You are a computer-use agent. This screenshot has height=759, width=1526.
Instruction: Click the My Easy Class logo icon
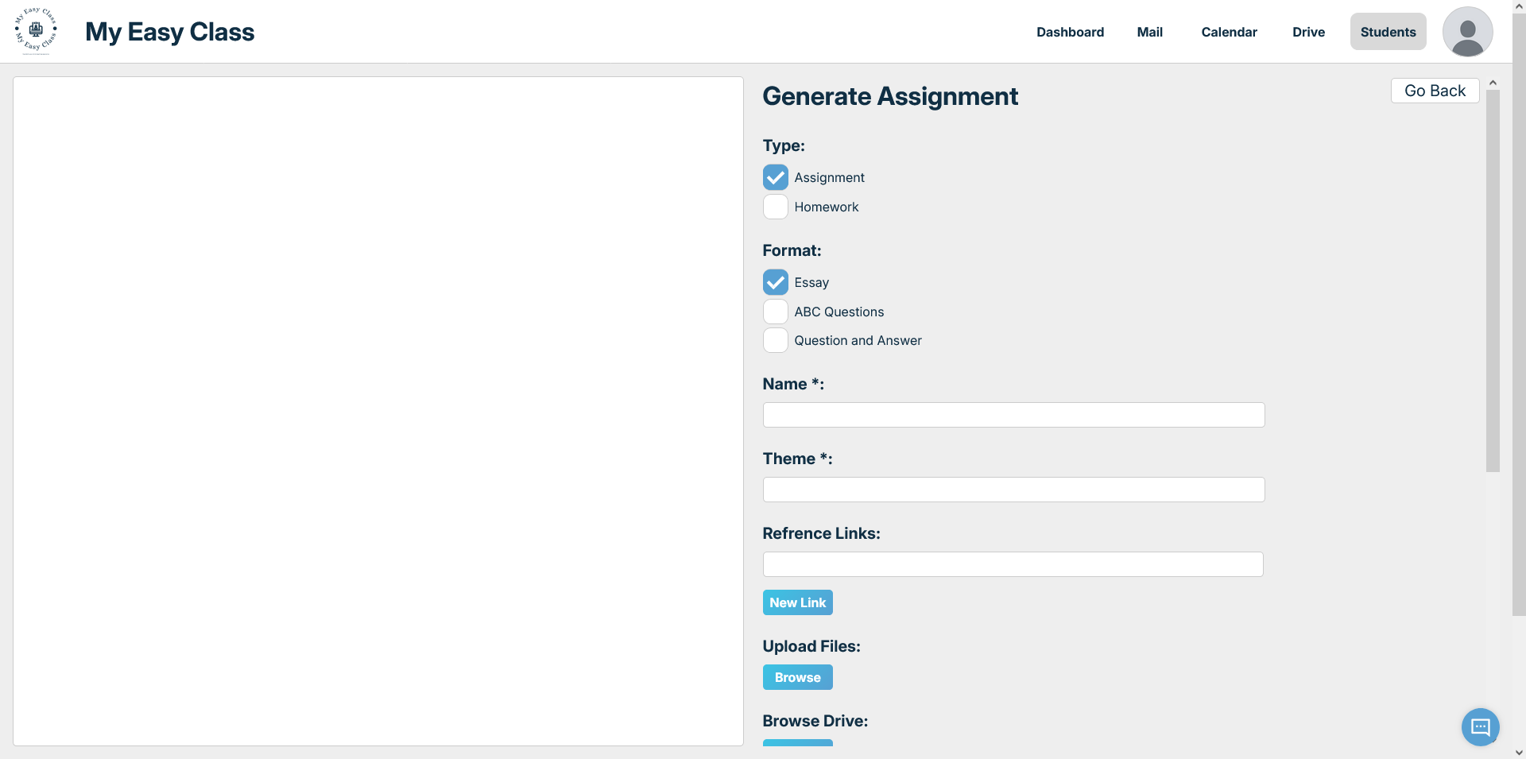point(36,31)
